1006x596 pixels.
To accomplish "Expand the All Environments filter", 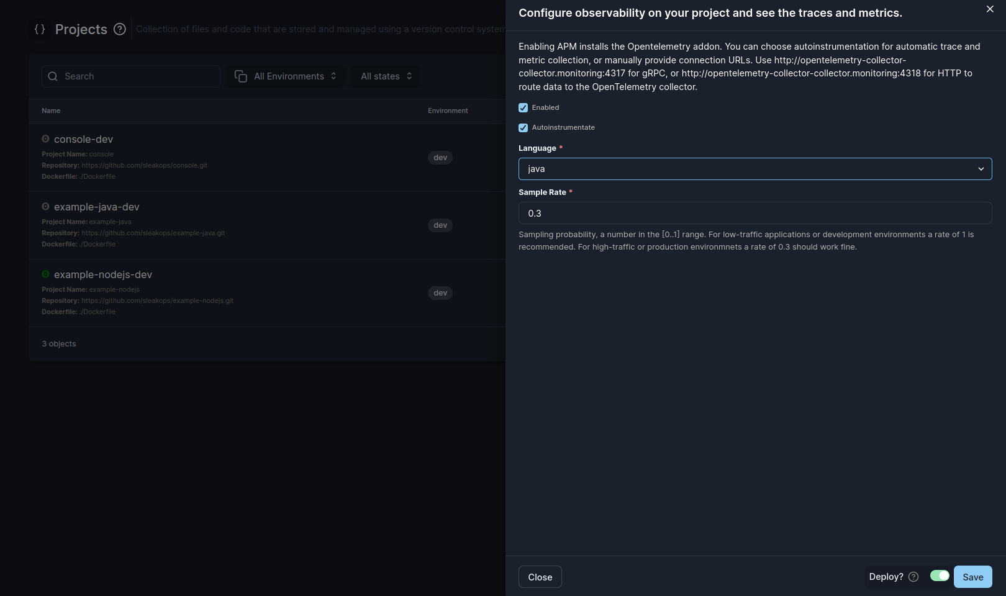I will [286, 76].
